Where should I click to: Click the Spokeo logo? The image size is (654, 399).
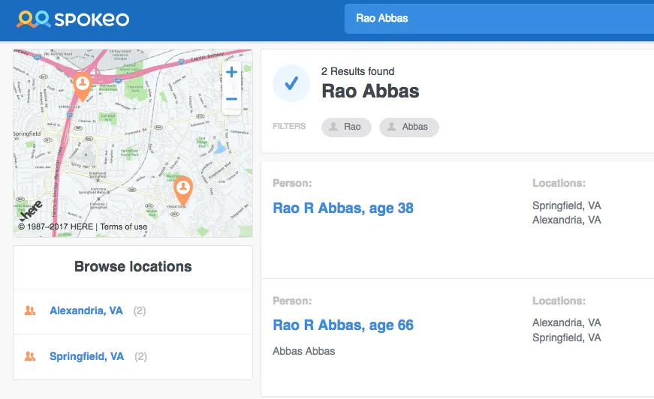(x=73, y=19)
